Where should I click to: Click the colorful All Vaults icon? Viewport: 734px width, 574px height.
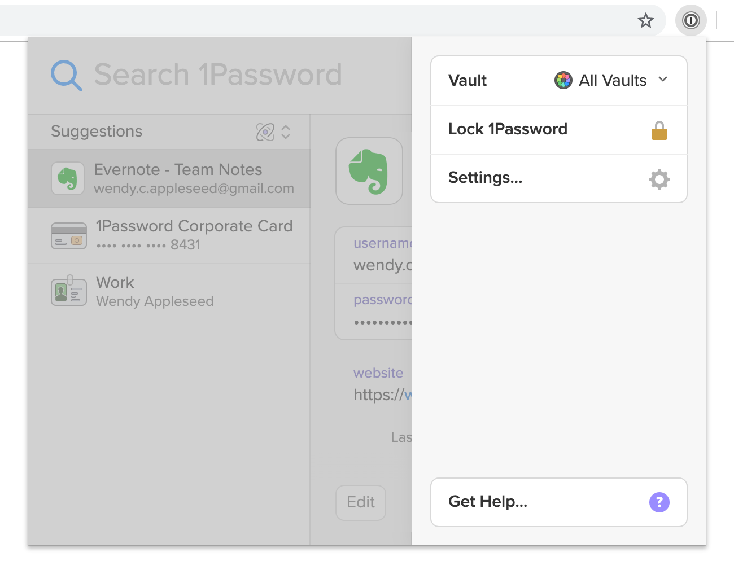click(x=563, y=81)
